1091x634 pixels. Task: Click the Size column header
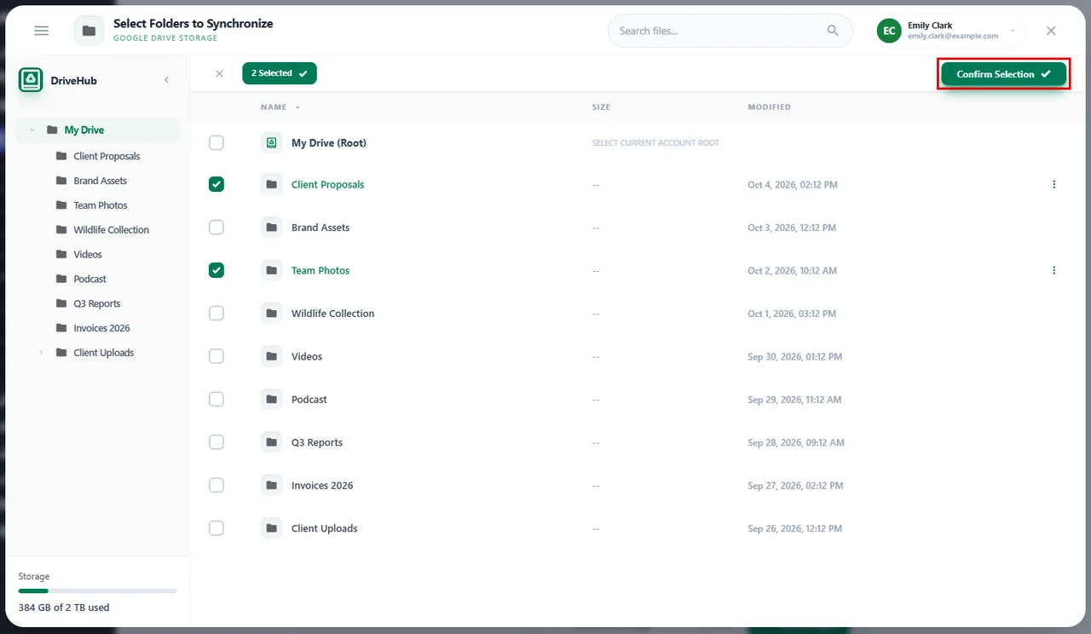[x=602, y=107]
